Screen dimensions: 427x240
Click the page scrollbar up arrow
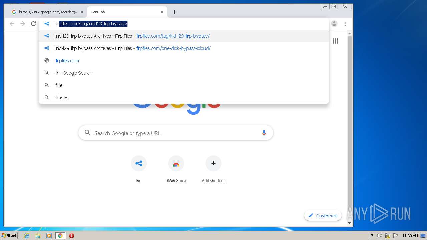click(x=350, y=34)
